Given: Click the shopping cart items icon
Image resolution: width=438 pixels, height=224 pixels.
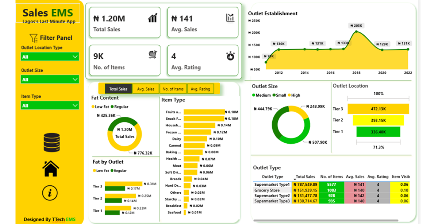Looking at the screenshot, I should pyautogui.click(x=153, y=54).
